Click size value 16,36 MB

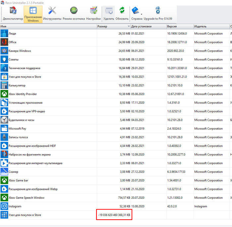(124, 77)
